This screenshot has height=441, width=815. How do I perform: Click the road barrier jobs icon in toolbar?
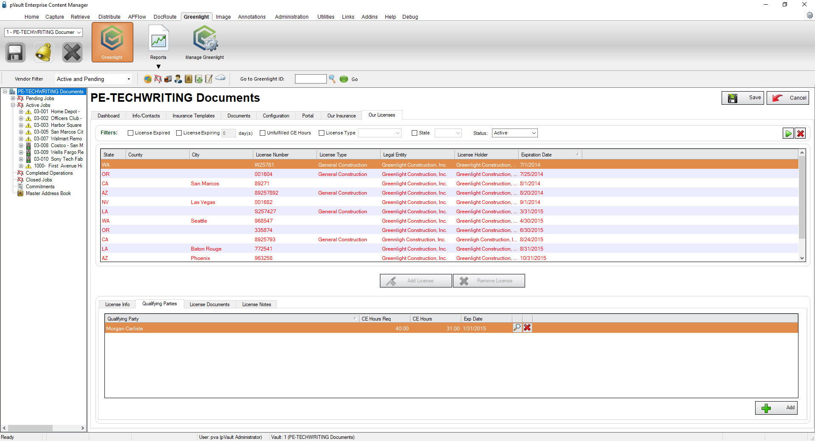[158, 79]
